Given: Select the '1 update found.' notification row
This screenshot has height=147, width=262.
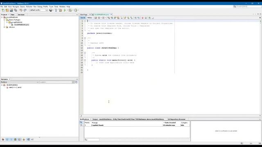Looking at the screenshot, I should click(137, 125).
